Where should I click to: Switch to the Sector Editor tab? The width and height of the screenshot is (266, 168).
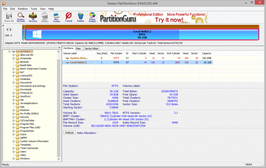[x=92, y=48]
